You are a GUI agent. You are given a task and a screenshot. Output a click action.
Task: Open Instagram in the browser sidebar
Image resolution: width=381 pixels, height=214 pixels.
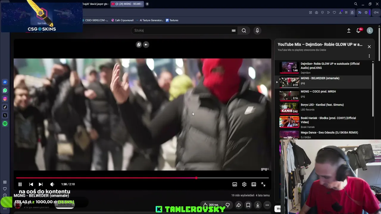pyautogui.click(x=5, y=99)
